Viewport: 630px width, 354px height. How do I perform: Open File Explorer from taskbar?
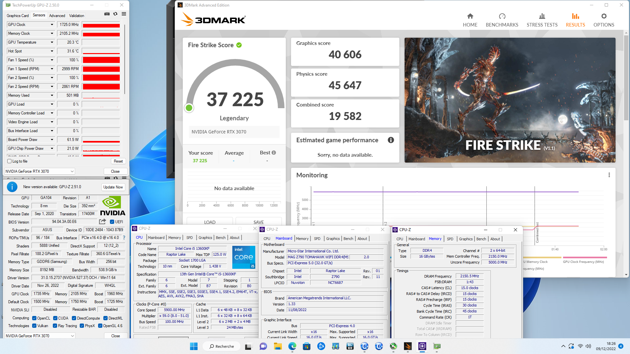(x=278, y=346)
